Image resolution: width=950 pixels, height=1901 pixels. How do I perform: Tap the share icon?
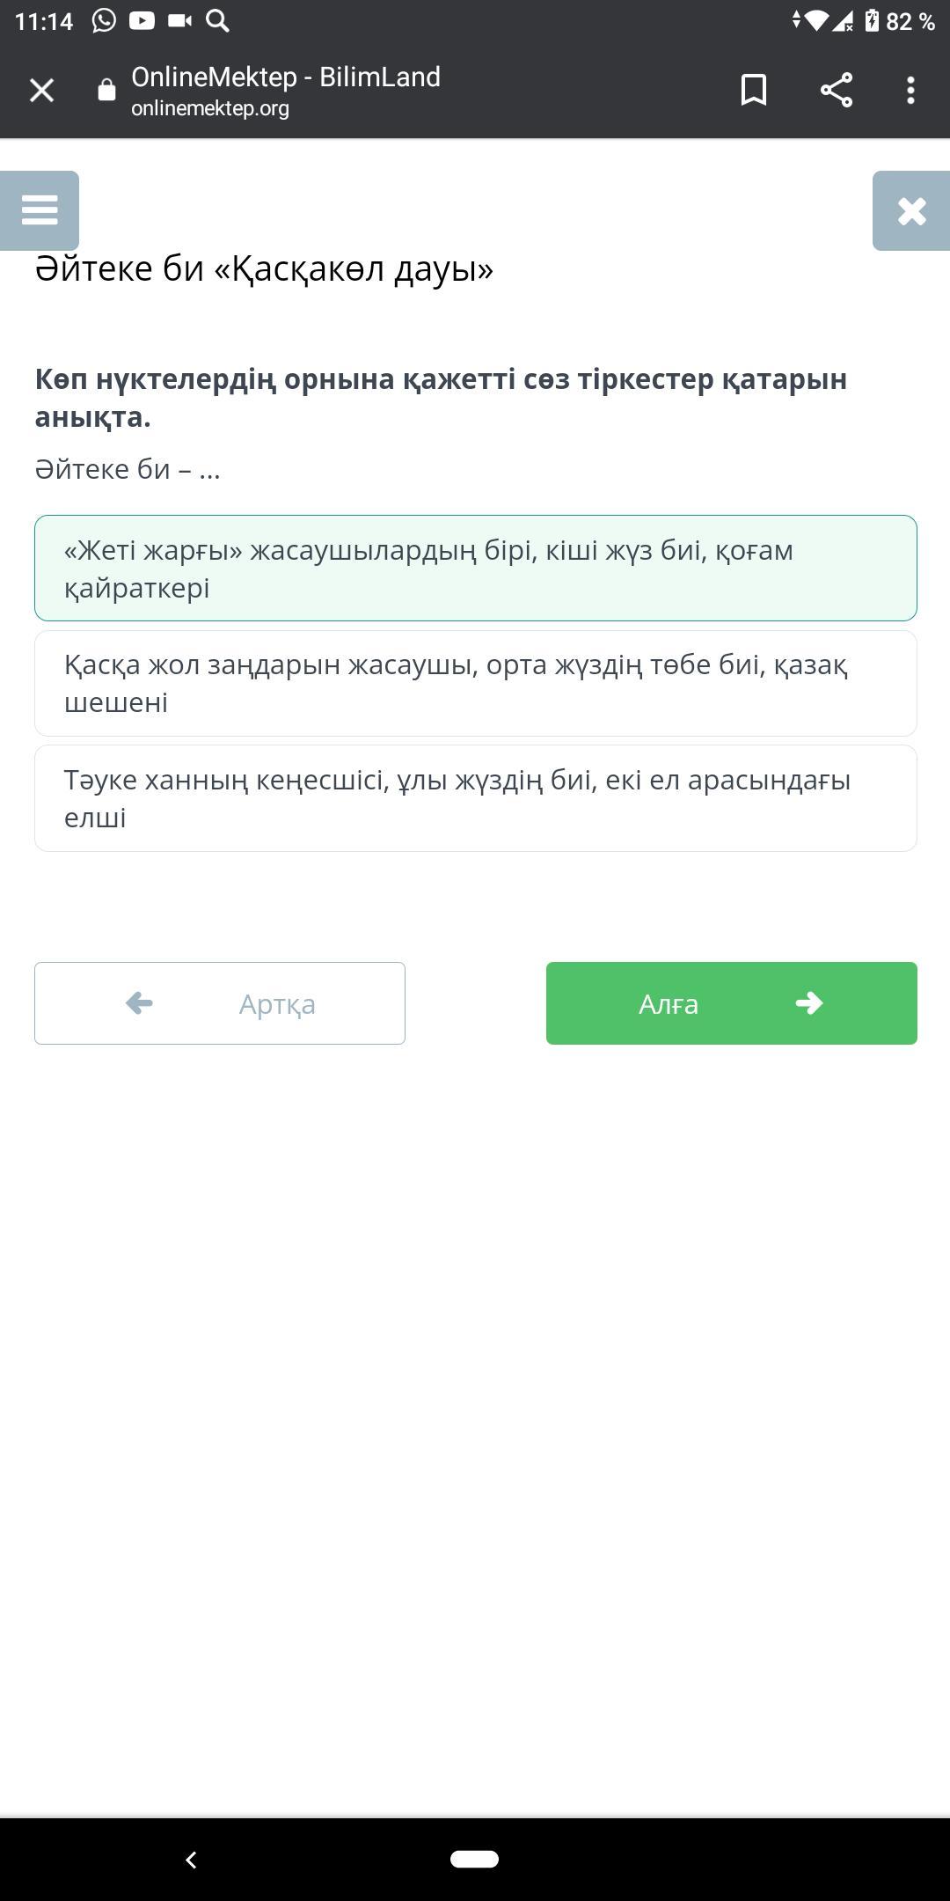[x=837, y=90]
